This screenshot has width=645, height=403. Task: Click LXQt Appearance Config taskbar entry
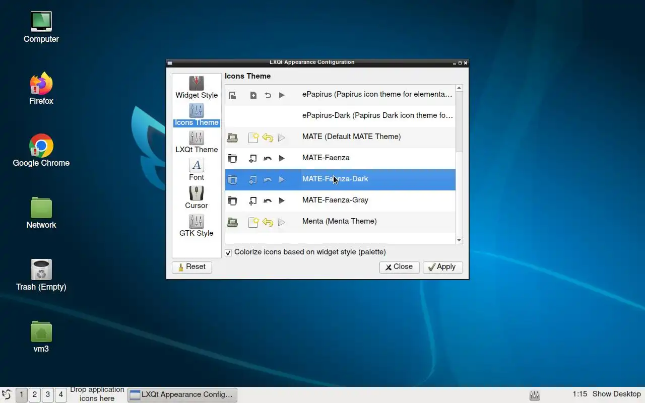182,394
